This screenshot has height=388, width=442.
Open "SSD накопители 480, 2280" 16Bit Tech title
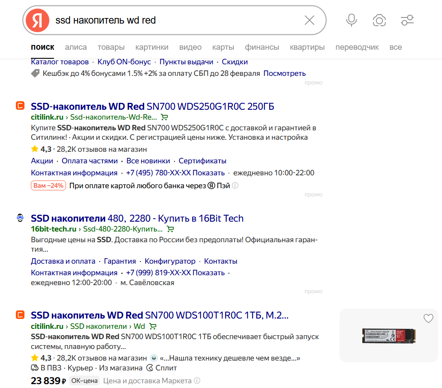[x=137, y=218]
